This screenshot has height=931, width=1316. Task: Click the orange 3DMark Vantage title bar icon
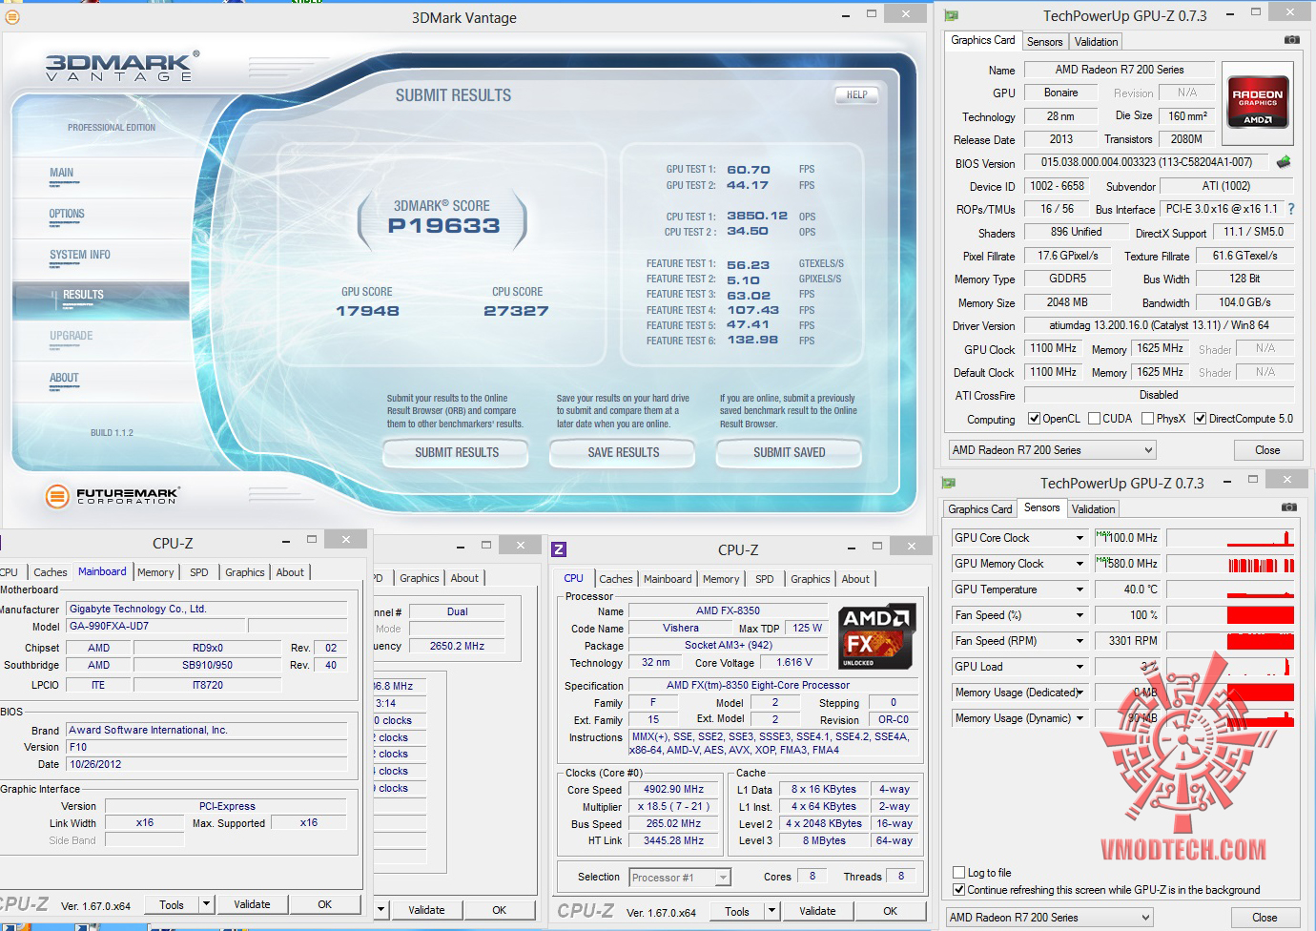pyautogui.click(x=12, y=17)
